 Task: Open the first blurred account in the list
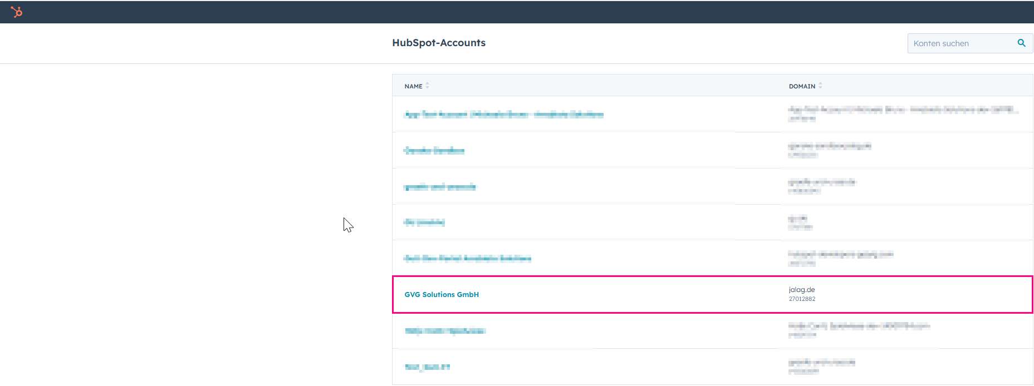tap(504, 115)
